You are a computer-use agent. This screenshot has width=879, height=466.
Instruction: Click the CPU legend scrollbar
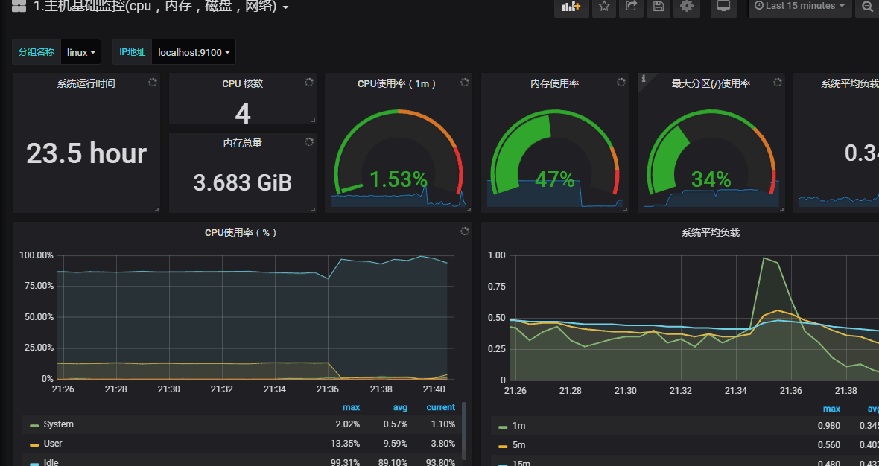click(463, 430)
